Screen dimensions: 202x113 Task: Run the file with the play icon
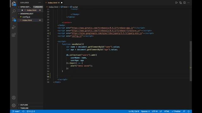tap(176, 3)
